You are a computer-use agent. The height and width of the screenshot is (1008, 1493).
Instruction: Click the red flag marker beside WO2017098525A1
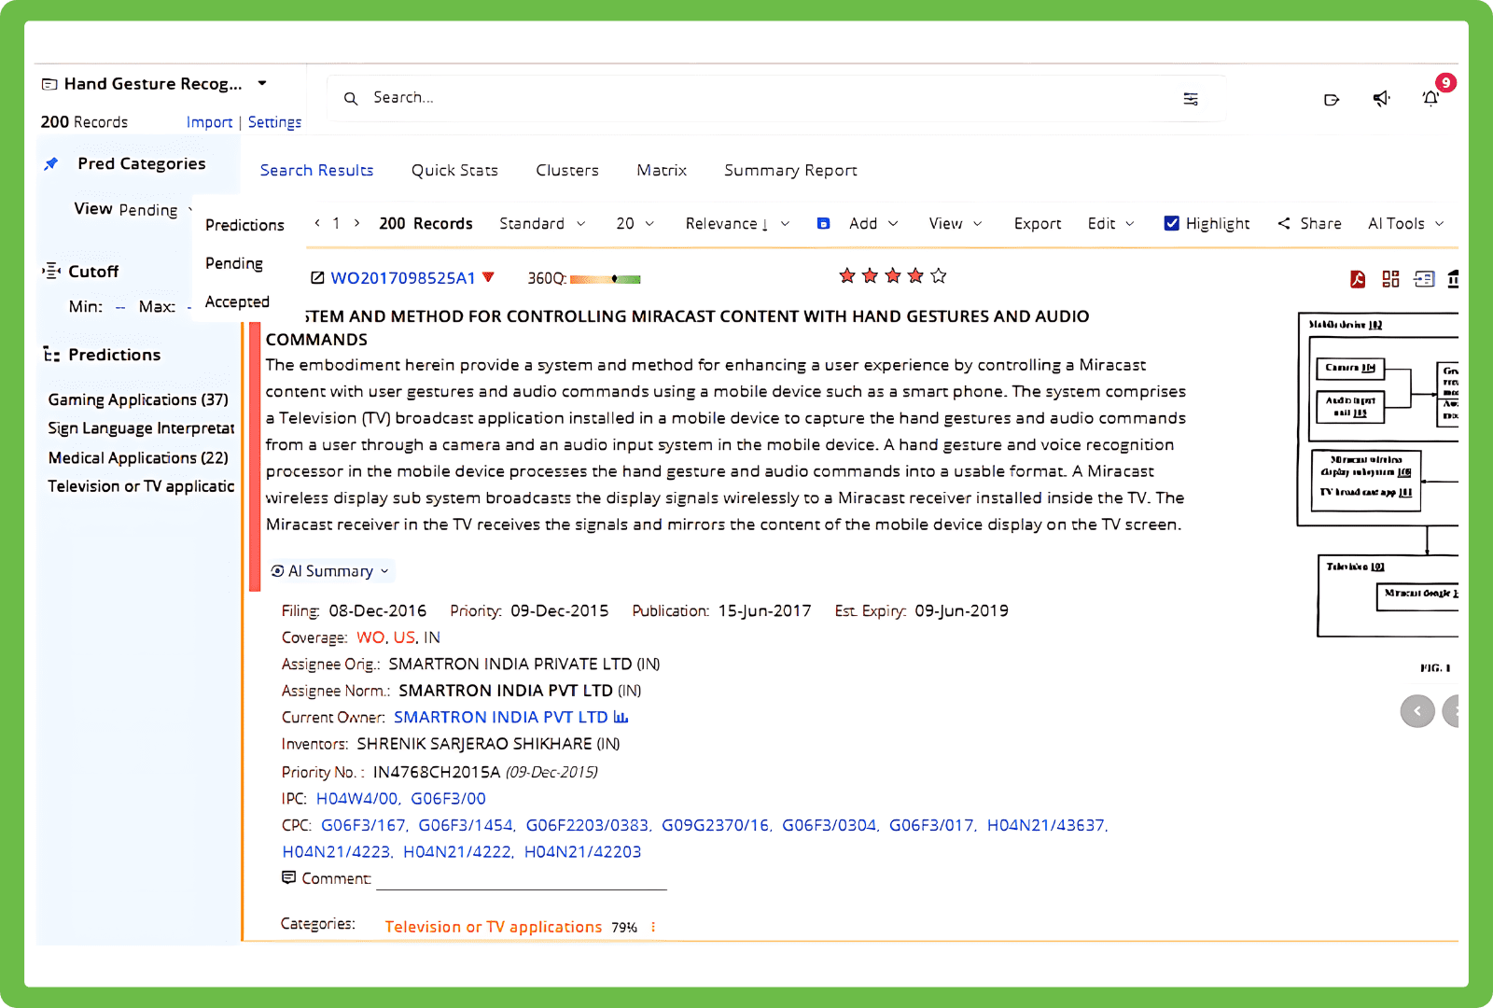click(x=488, y=277)
